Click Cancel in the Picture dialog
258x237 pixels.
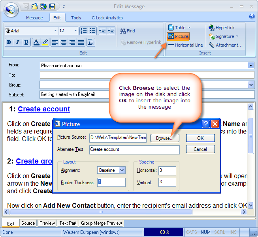[200, 149]
